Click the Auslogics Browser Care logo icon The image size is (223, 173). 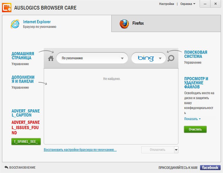coord(7,8)
